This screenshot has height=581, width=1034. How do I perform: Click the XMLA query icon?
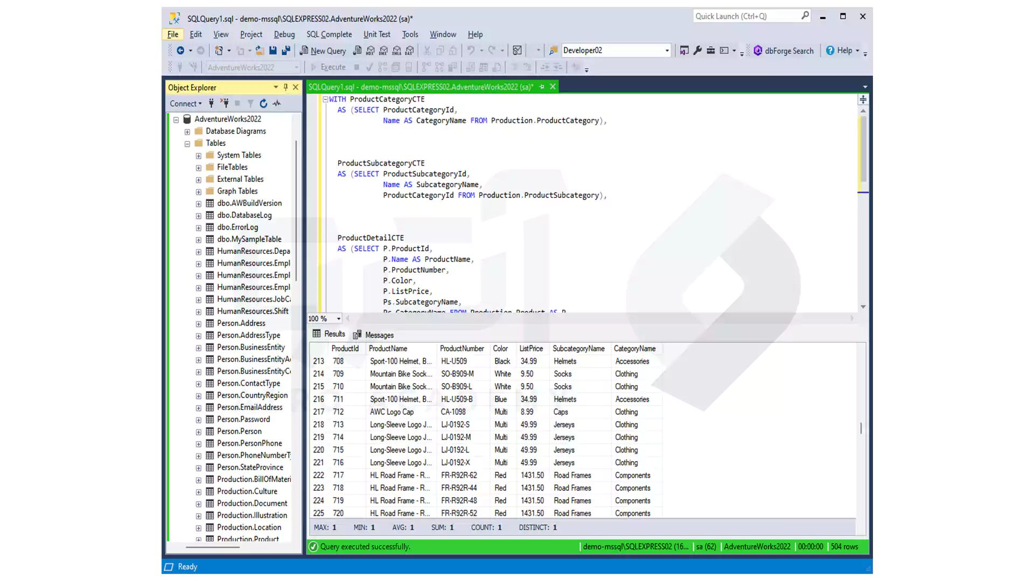[x=397, y=51]
